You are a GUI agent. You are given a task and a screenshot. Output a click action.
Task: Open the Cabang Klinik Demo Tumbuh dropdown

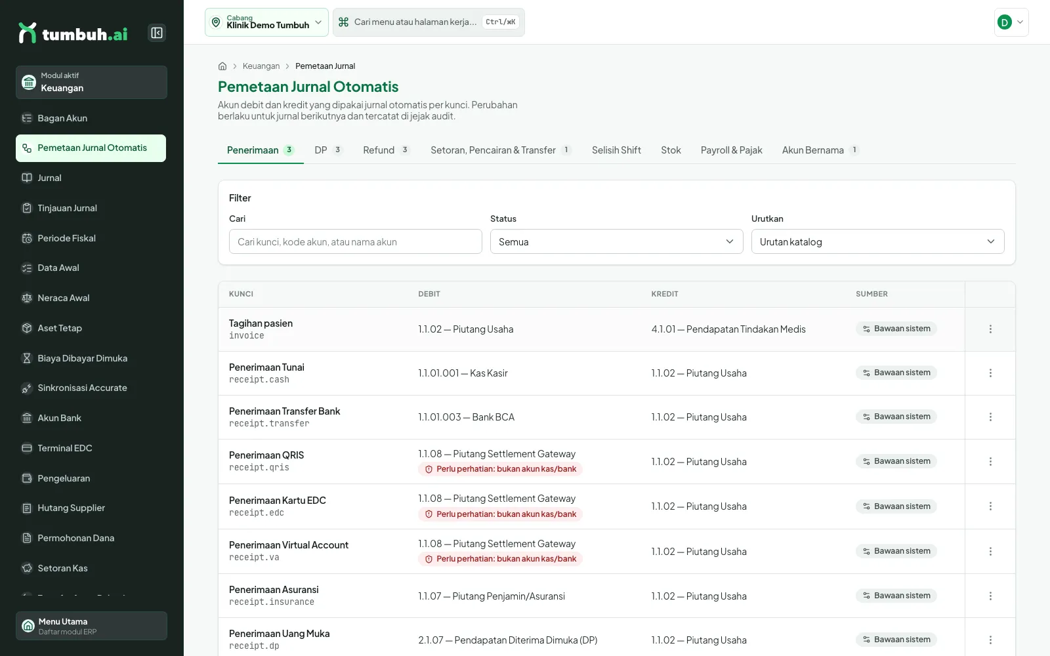pyautogui.click(x=266, y=22)
